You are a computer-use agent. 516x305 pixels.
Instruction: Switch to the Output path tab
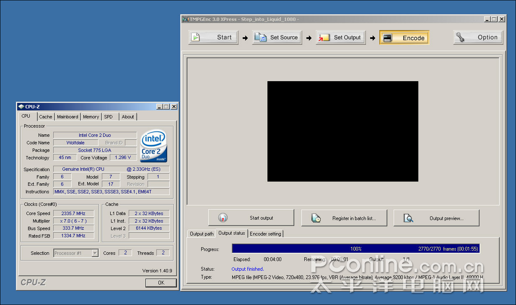tap(202, 234)
